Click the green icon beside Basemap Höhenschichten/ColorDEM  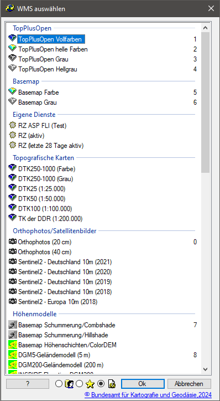[12, 345]
